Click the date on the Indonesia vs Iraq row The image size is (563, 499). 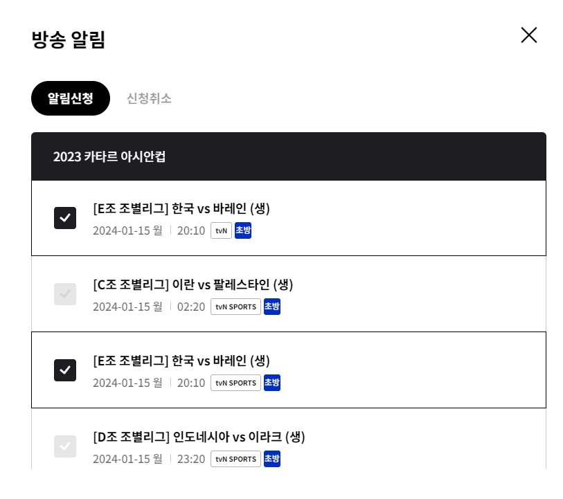pyautogui.click(x=128, y=459)
